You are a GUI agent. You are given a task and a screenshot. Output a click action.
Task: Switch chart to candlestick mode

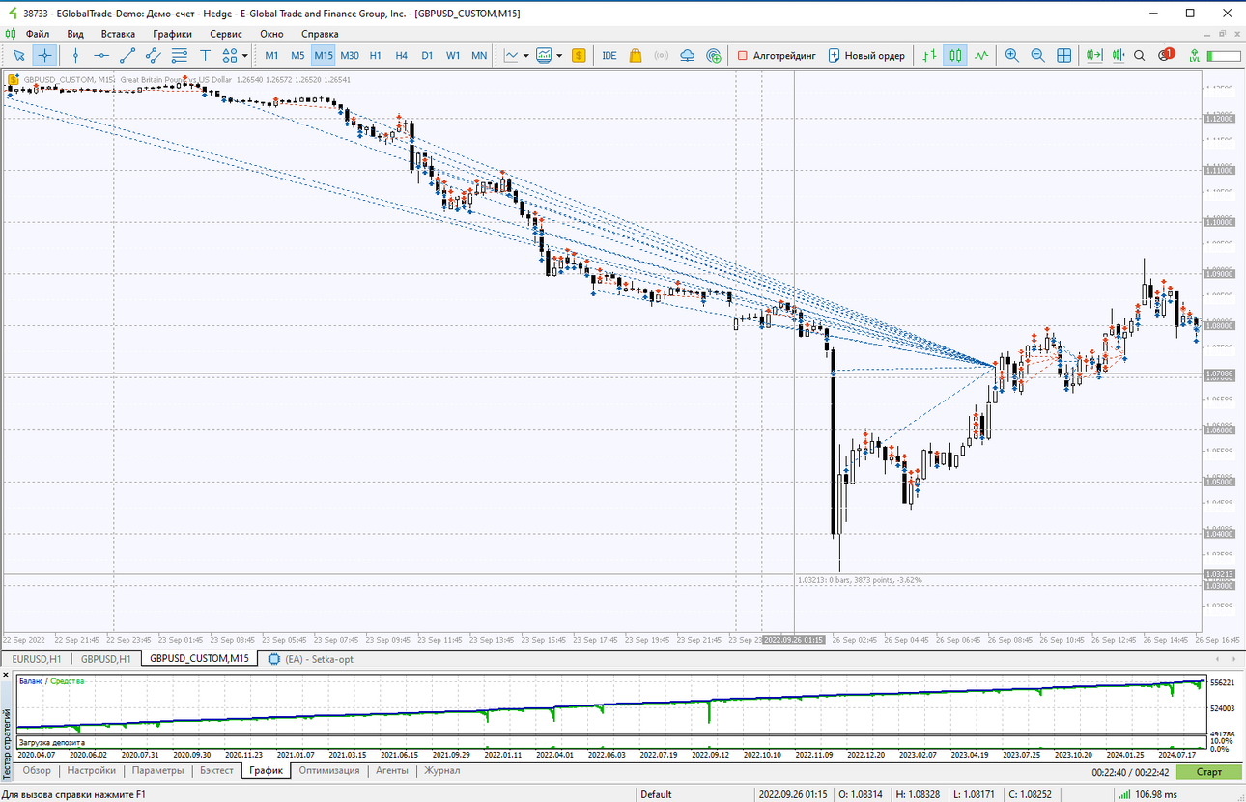coord(955,55)
